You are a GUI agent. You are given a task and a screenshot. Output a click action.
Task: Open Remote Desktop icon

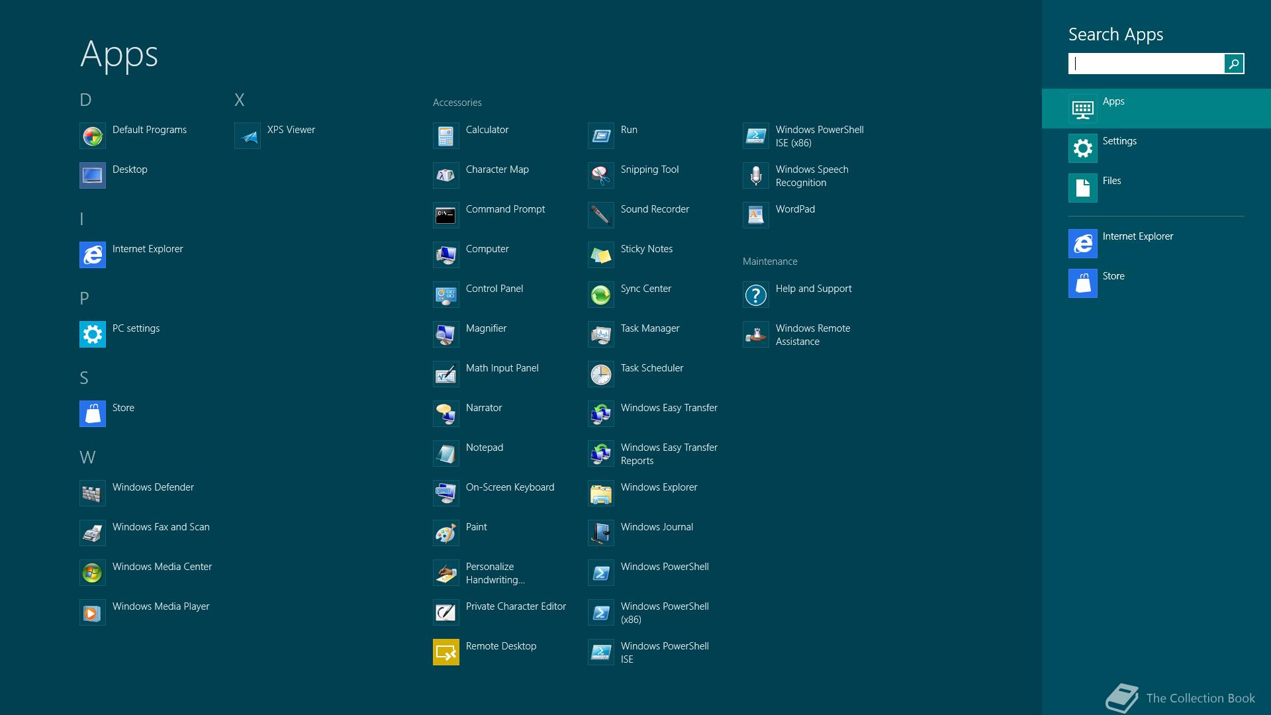(x=446, y=652)
